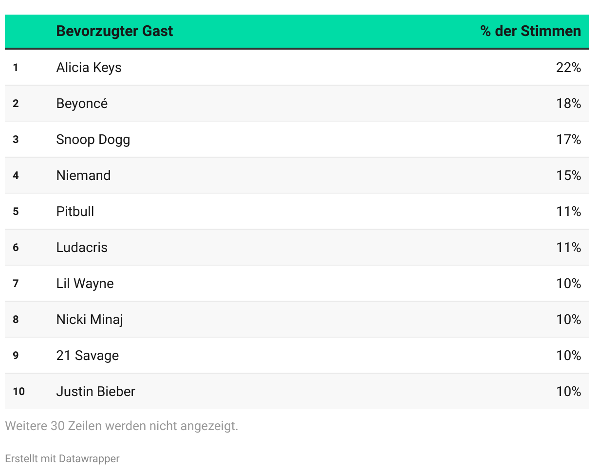This screenshot has width=594, height=470.
Task: Click on Justin Bieber in the table
Action: coord(95,391)
